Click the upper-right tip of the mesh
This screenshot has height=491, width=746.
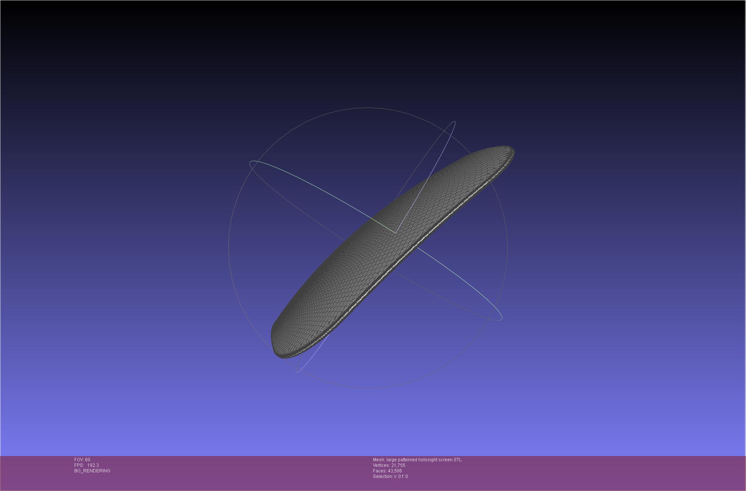(509, 150)
